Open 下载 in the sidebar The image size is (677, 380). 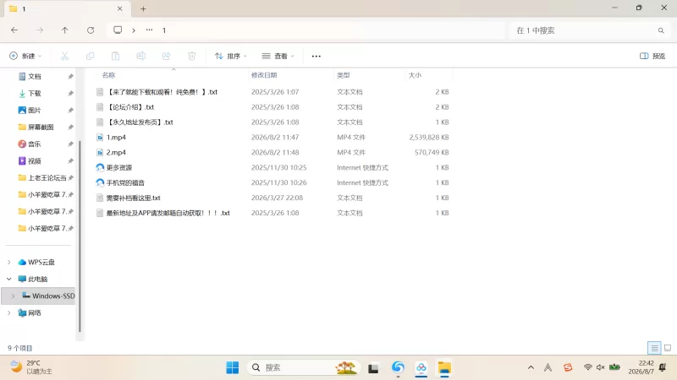click(x=35, y=94)
